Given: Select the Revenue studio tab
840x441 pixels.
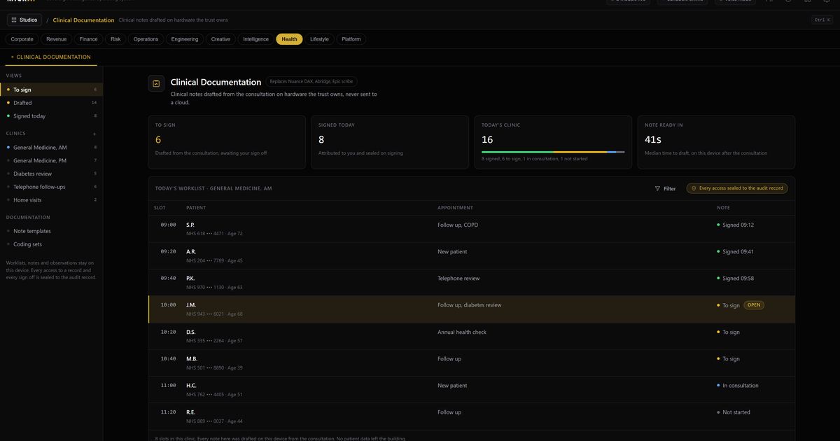Looking at the screenshot, I should tap(56, 39).
